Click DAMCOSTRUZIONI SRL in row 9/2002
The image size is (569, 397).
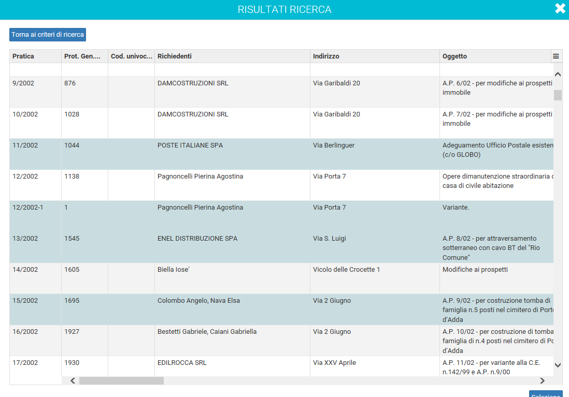(x=193, y=83)
